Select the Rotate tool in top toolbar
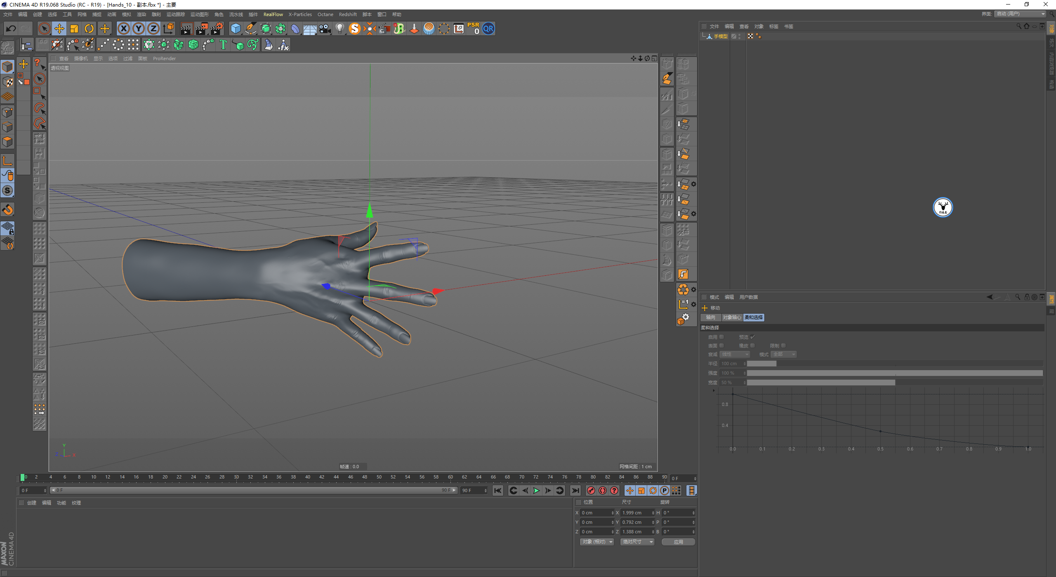 pos(89,28)
